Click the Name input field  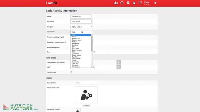pos(81,16)
